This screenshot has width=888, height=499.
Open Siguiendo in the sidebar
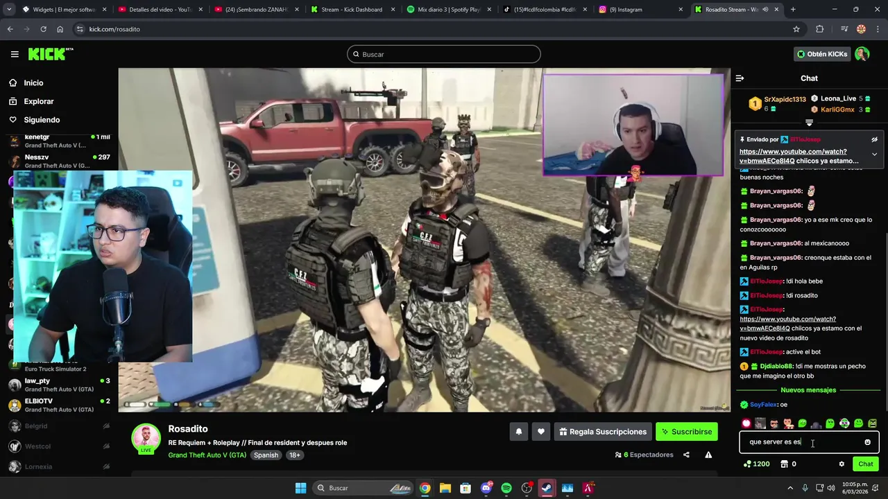[x=42, y=120]
